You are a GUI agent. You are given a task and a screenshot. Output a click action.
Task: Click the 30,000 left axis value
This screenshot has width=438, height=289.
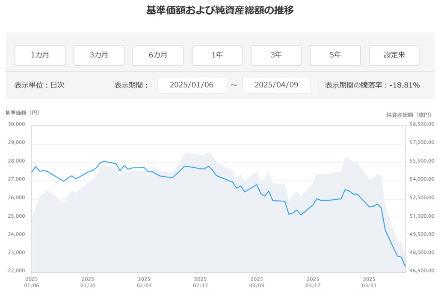(17, 124)
